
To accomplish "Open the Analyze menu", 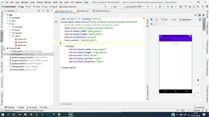I will tap(40, 2).
